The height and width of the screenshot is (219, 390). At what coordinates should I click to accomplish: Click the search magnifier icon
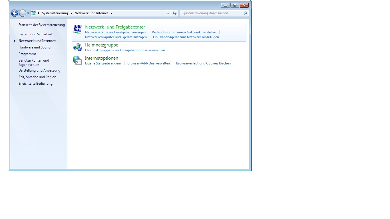pyautogui.click(x=245, y=13)
